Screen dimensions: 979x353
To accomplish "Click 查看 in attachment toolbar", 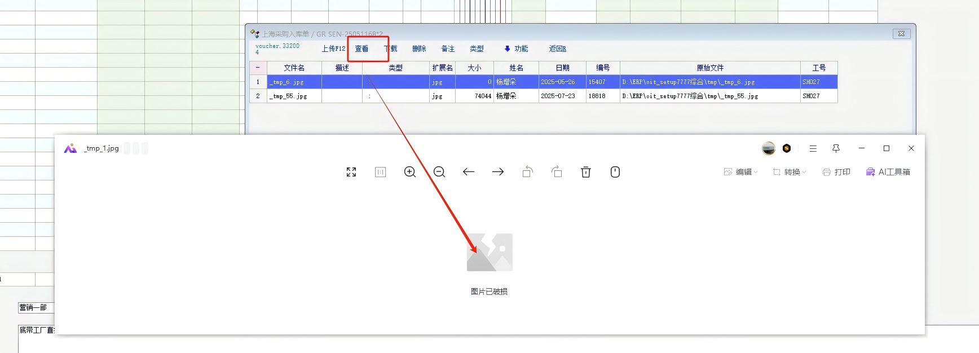I will tap(361, 49).
